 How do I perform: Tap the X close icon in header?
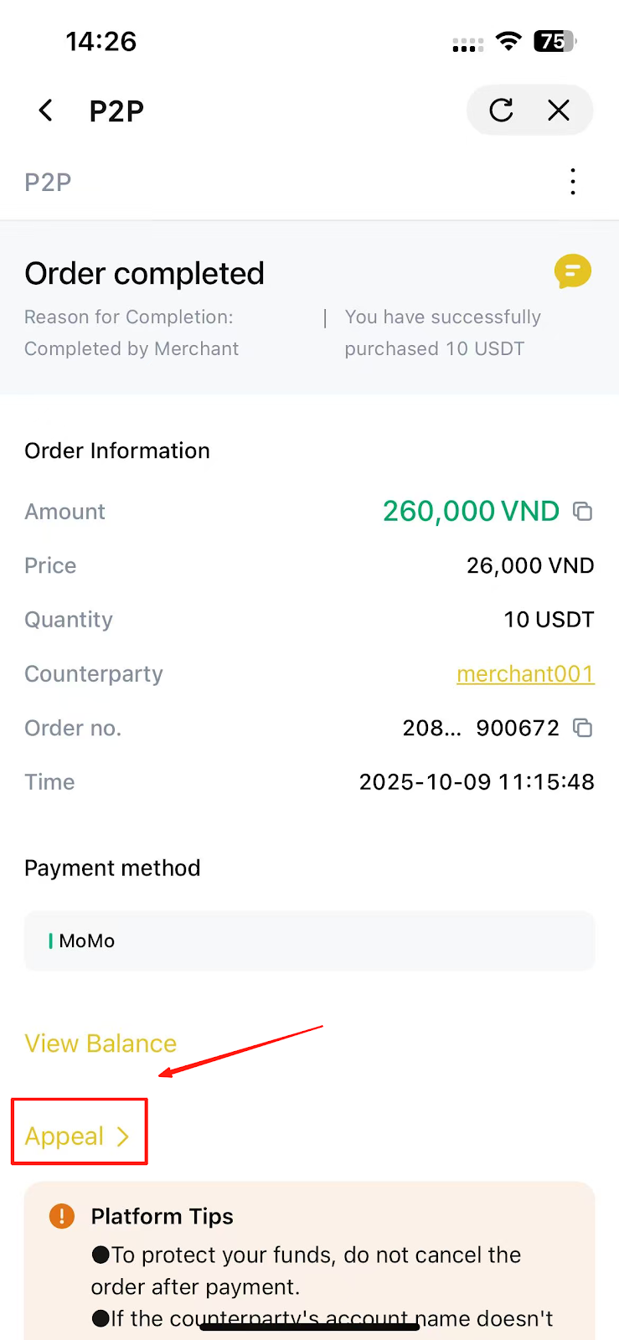click(559, 110)
